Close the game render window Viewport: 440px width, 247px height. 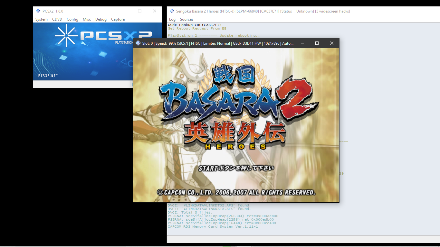click(x=332, y=43)
